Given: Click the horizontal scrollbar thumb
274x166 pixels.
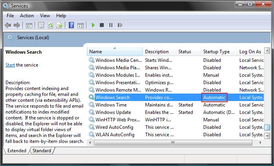Looking at the screenshot, I should [173, 143].
